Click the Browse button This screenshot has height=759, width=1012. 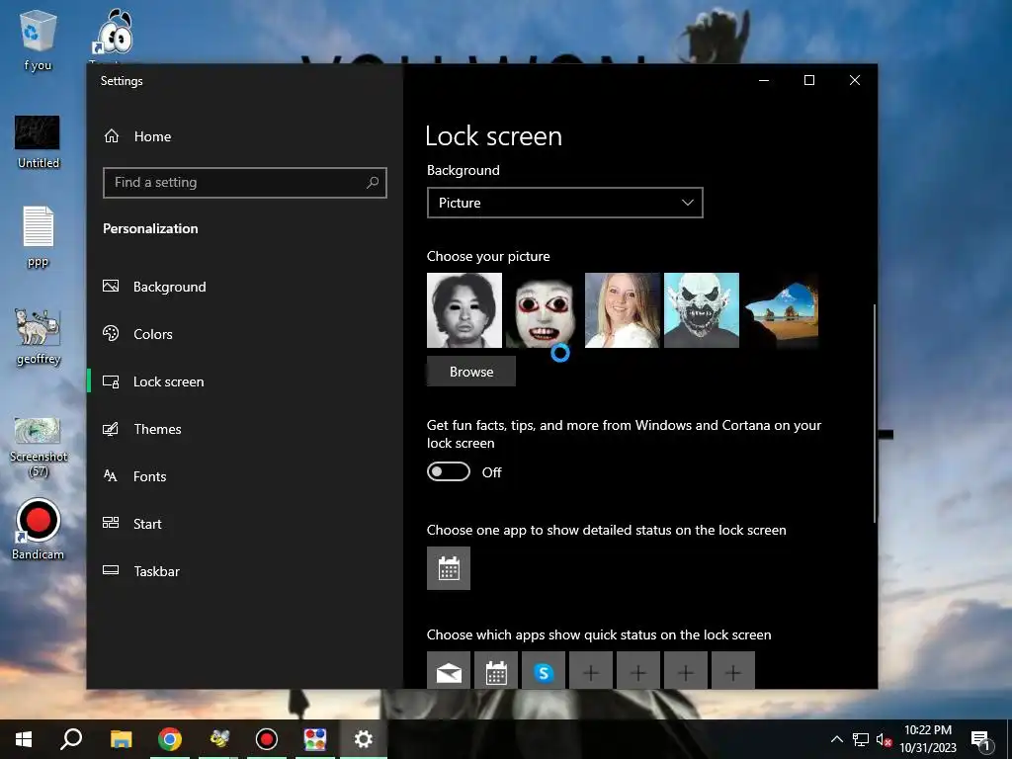pyautogui.click(x=471, y=372)
